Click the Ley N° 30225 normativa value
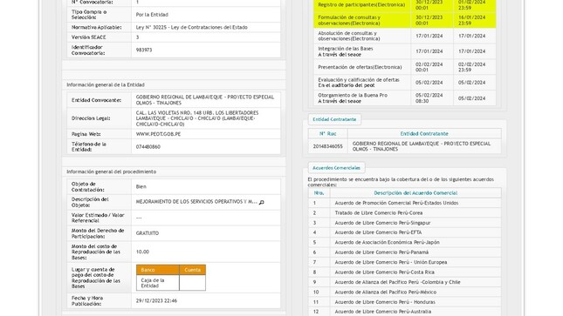Viewport: 563px width, 316px height. tap(192, 27)
